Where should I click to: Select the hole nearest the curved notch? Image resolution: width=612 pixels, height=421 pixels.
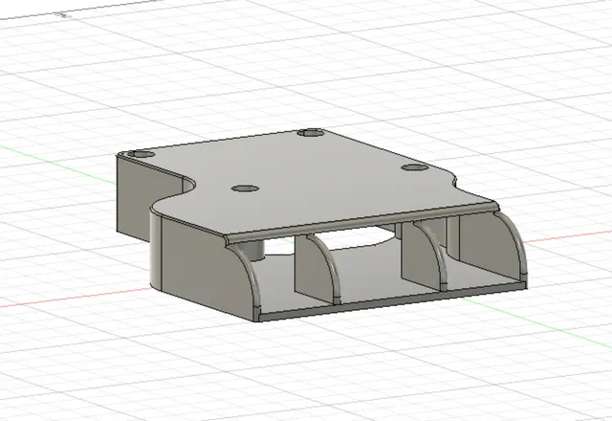(x=246, y=188)
